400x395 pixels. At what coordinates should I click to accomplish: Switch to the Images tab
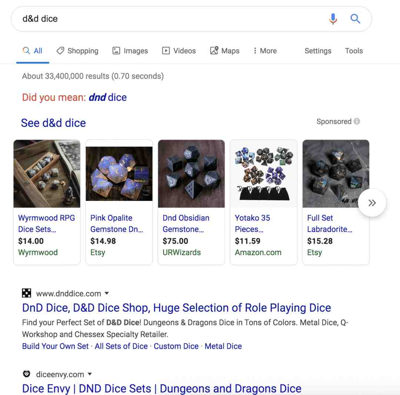click(x=130, y=51)
